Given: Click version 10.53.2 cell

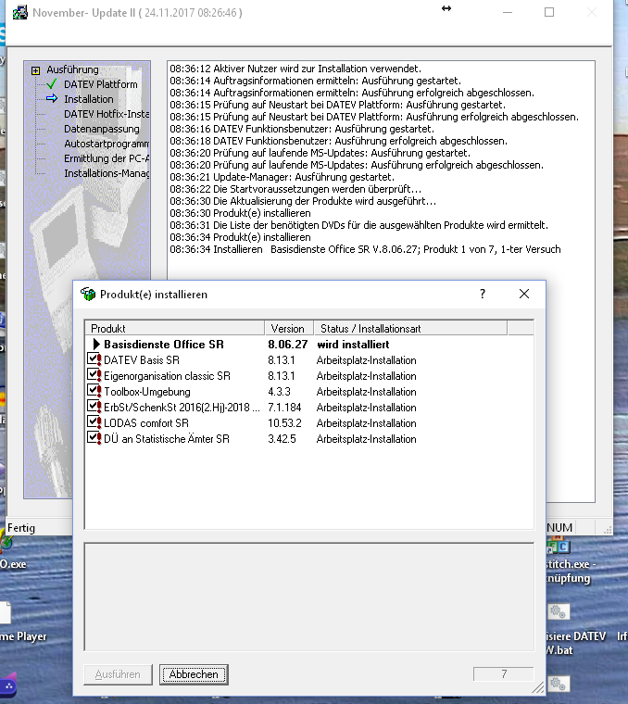Looking at the screenshot, I should tap(284, 423).
